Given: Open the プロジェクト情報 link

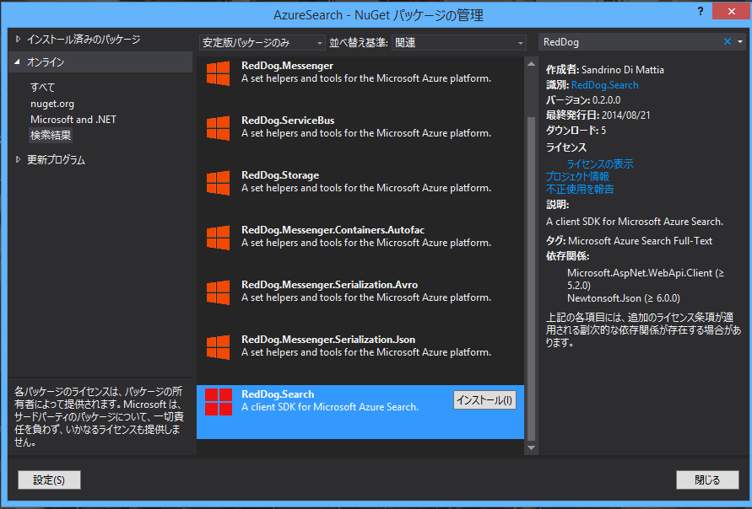Looking at the screenshot, I should (577, 176).
